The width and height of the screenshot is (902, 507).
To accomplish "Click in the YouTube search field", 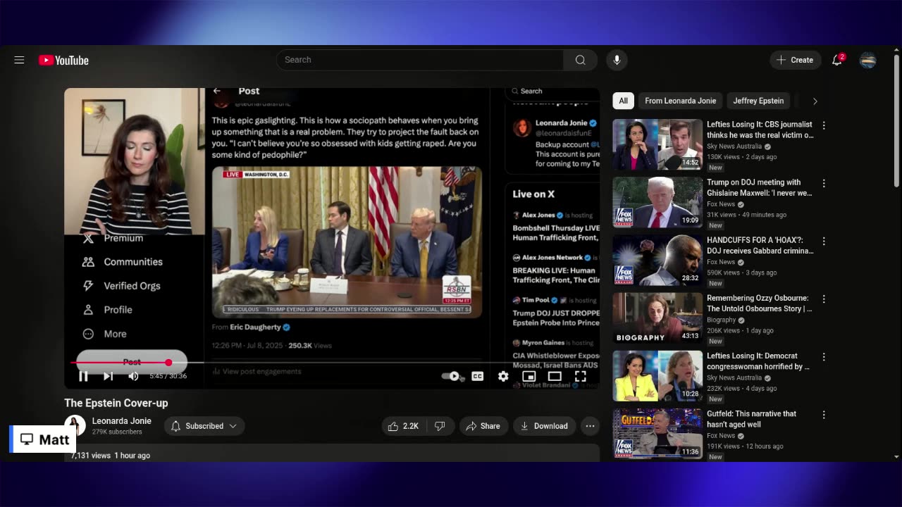I will (420, 60).
